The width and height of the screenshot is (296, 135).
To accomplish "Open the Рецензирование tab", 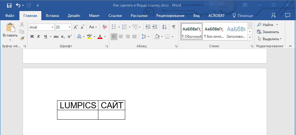I will coord(170,16).
